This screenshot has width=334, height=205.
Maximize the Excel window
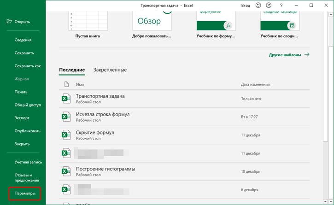[x=311, y=6]
